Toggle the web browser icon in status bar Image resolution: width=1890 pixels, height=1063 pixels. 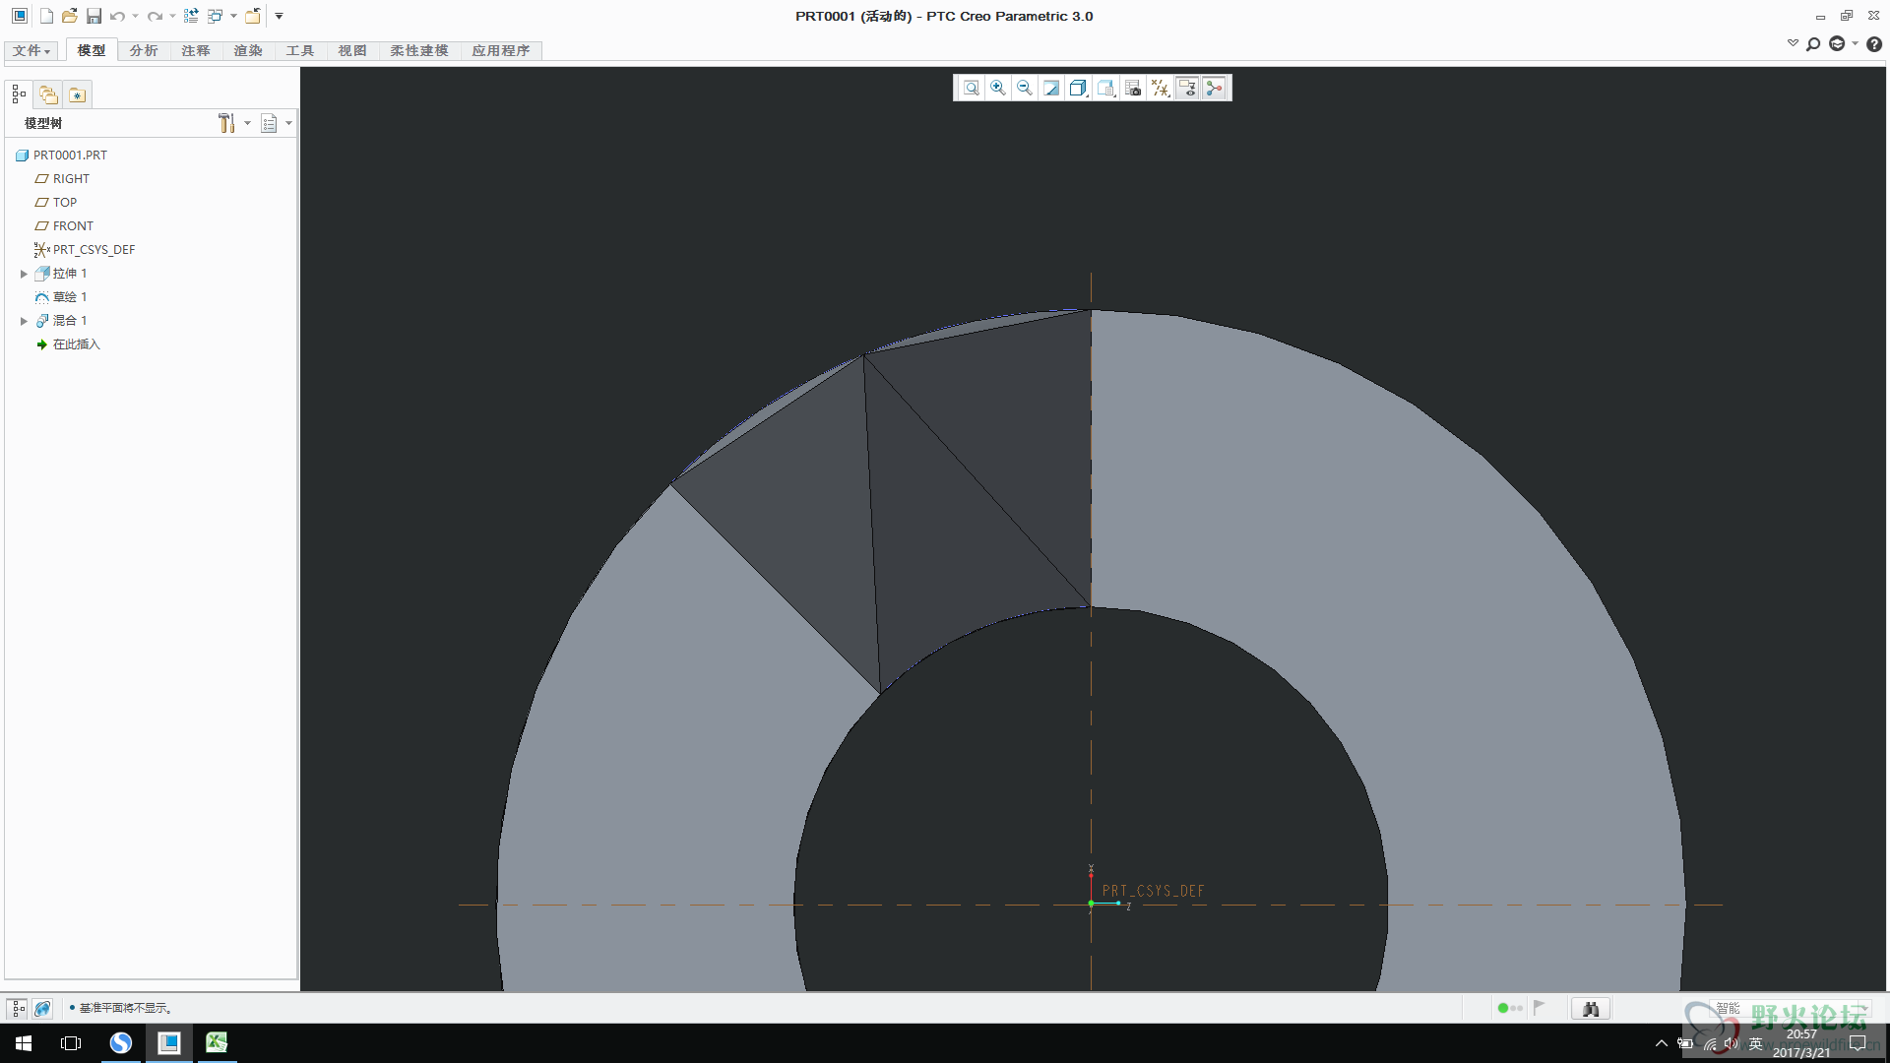coord(42,1008)
